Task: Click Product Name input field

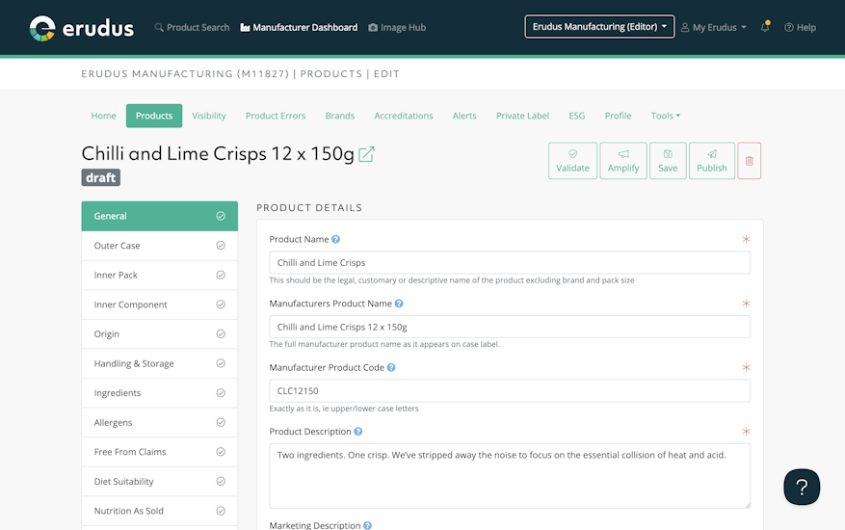Action: tap(510, 262)
